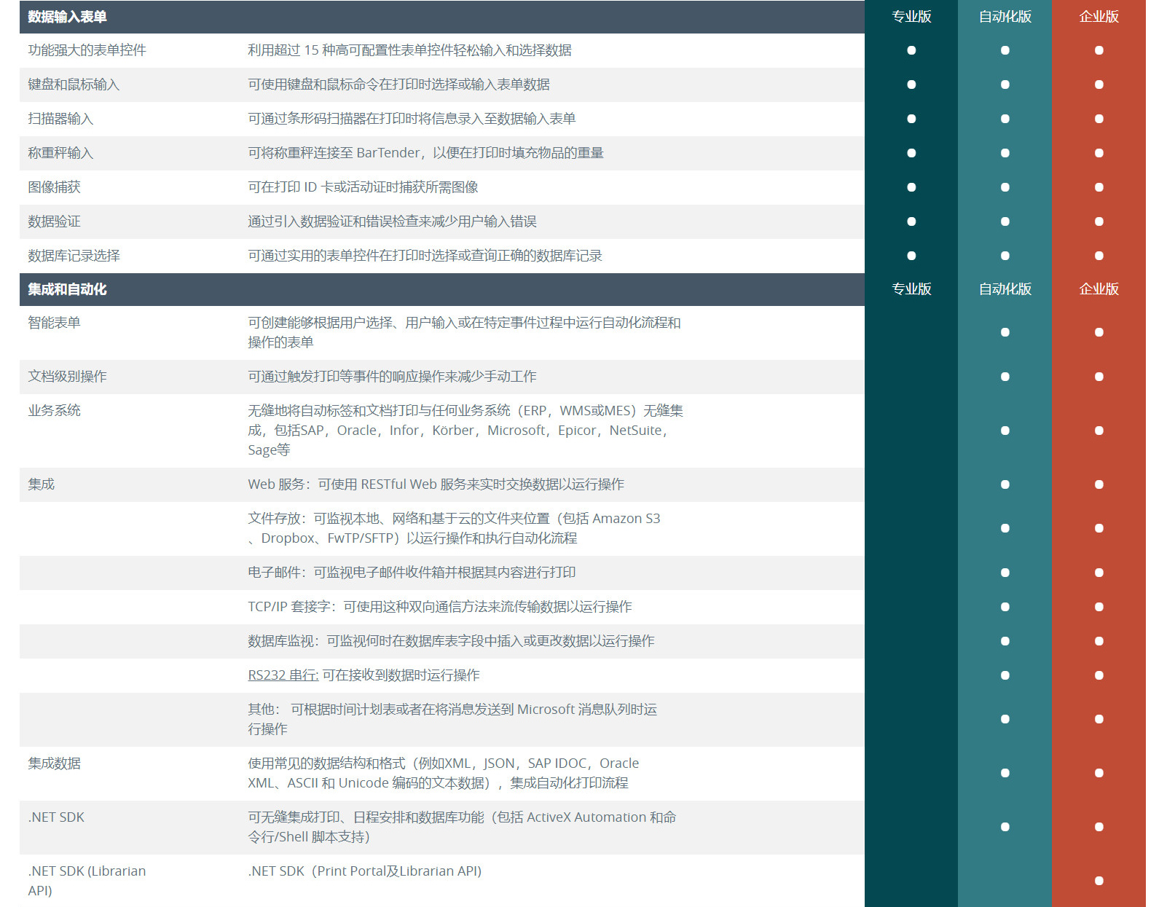This screenshot has width=1167, height=907.
Task: Click the 智能表单 feature name
Action: (x=54, y=323)
